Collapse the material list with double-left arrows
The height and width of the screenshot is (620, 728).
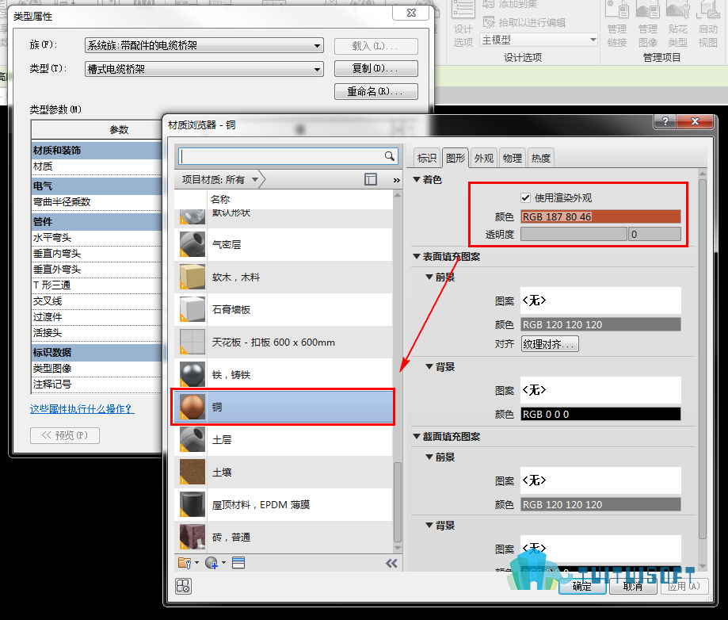pos(391,563)
